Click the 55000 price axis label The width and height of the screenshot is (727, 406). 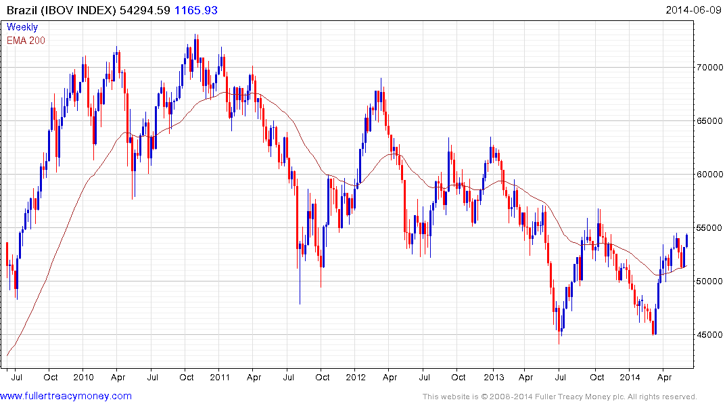(710, 228)
